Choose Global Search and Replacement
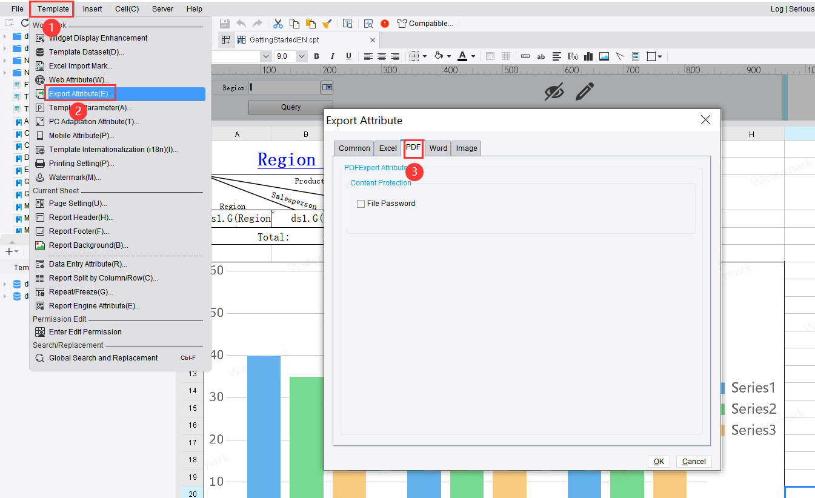This screenshot has height=498, width=815. [119, 358]
